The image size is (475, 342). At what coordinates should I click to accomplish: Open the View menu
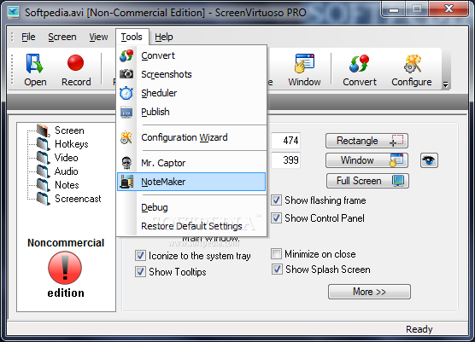pos(98,37)
